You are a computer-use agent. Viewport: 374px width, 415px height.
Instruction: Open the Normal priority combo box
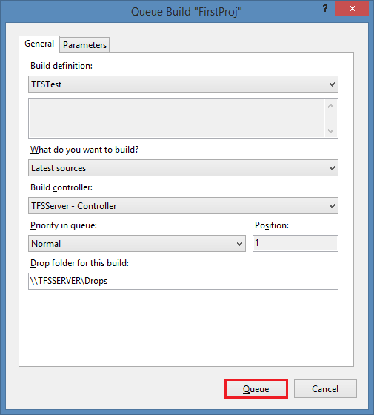tap(137, 243)
